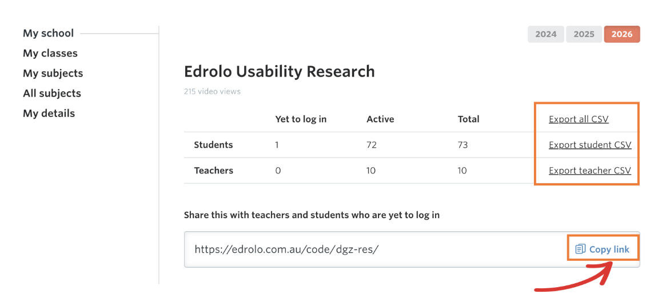This screenshot has width=662, height=306.
Task: Click the Edrolo Usability Research heading
Action: 279,71
